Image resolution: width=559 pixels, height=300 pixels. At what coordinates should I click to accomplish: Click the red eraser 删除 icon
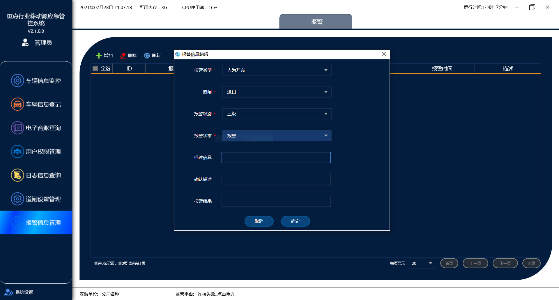[123, 55]
